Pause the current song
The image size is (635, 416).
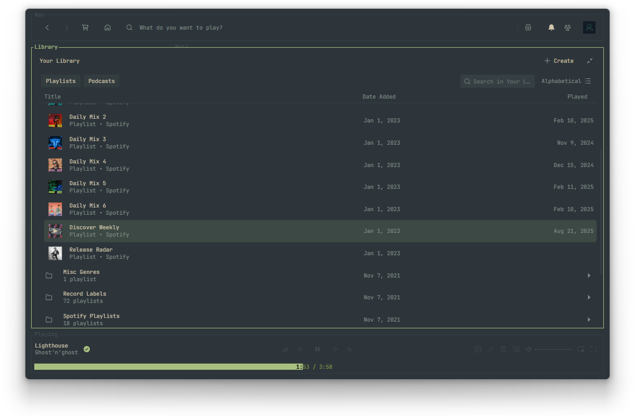tap(317, 349)
